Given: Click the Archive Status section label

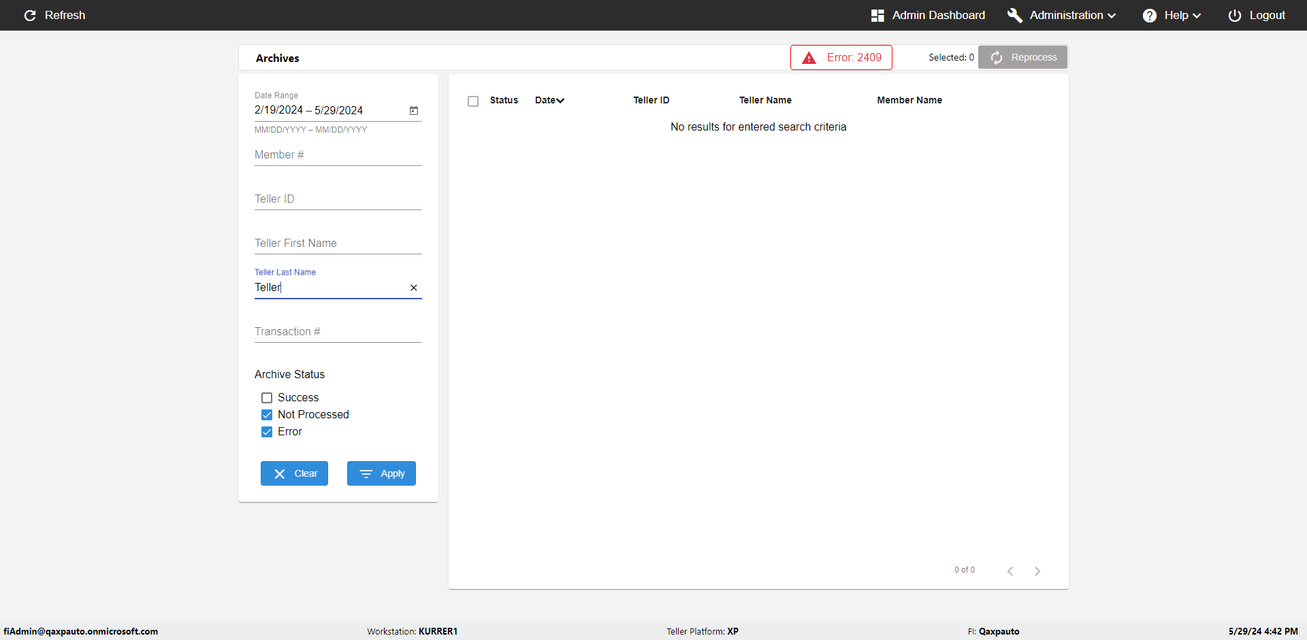Looking at the screenshot, I should (x=289, y=375).
